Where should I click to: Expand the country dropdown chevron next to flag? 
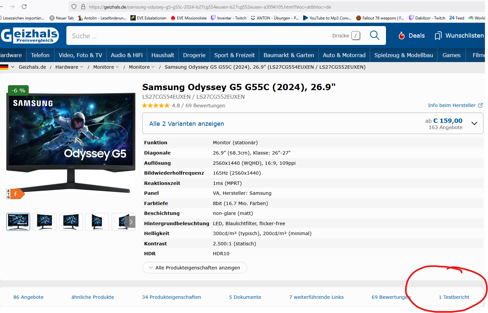coord(13,67)
